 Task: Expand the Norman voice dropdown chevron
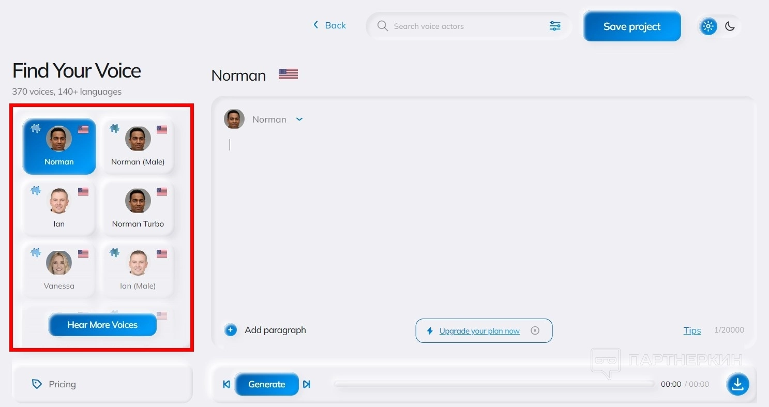tap(299, 119)
